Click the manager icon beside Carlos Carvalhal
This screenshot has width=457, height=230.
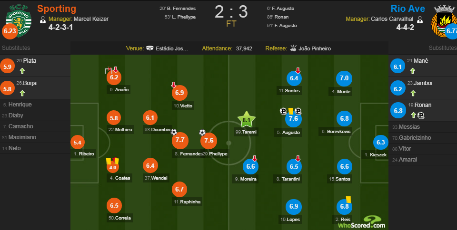[x=420, y=19]
